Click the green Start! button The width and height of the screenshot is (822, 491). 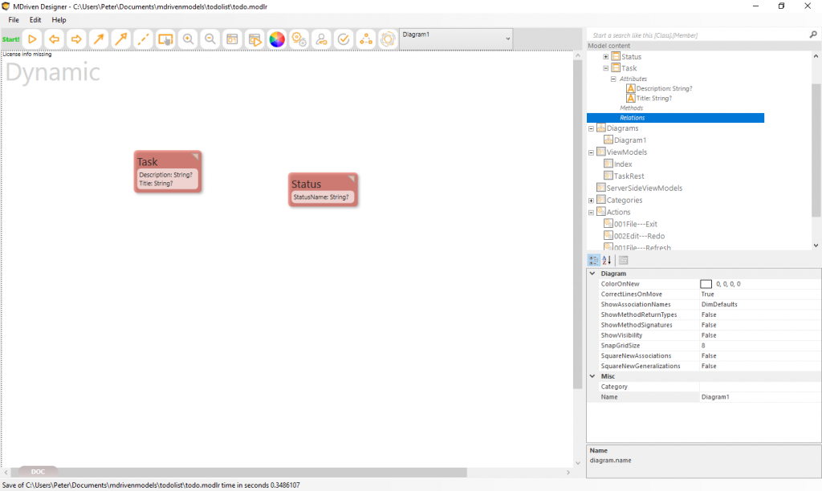click(x=10, y=39)
